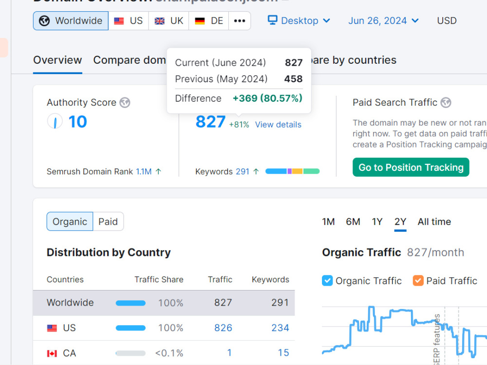The image size is (487, 365).
Task: Open US keywords value 234
Action: (280, 328)
